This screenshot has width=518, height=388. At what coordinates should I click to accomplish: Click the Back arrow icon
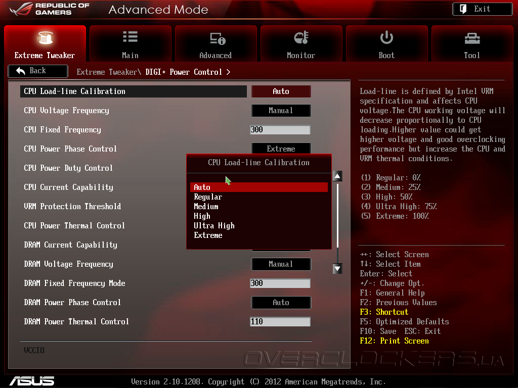20,71
